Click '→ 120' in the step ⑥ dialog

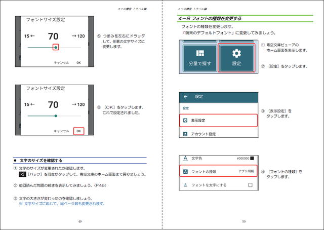(78, 104)
